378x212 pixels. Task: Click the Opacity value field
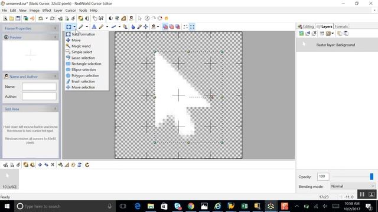[323, 177]
